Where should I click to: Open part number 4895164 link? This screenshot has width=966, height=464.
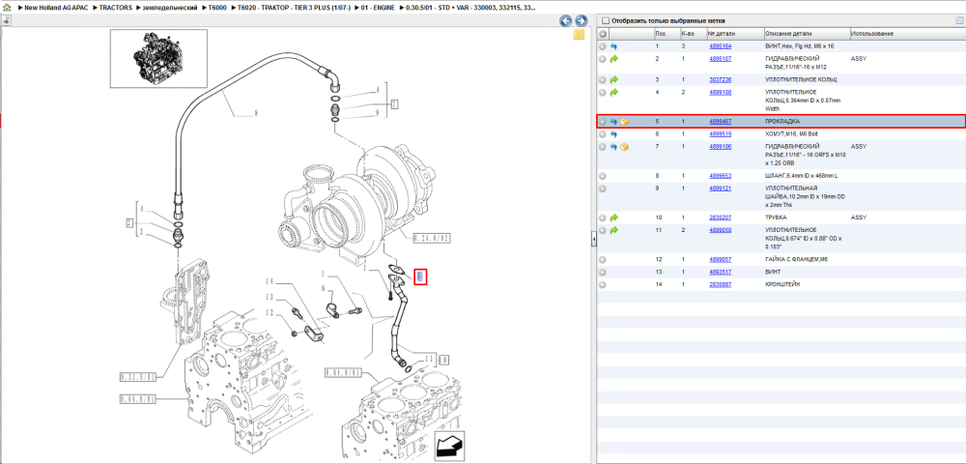721,46
